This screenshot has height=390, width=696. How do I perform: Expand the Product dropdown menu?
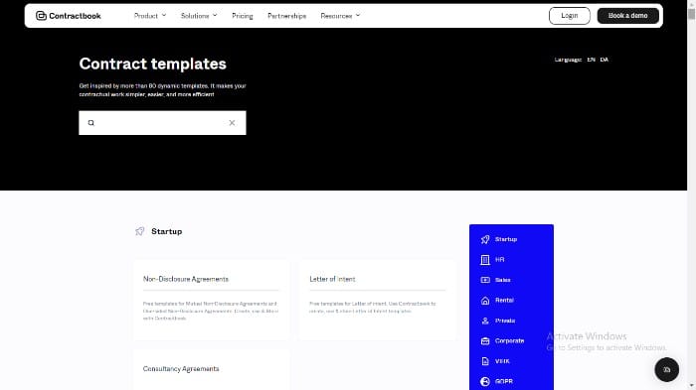150,16
